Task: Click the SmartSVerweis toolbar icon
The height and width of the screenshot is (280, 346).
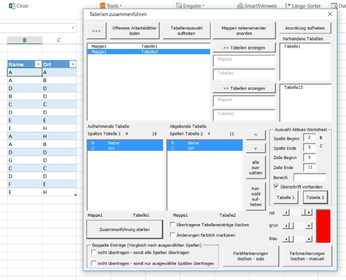Action: (242, 6)
